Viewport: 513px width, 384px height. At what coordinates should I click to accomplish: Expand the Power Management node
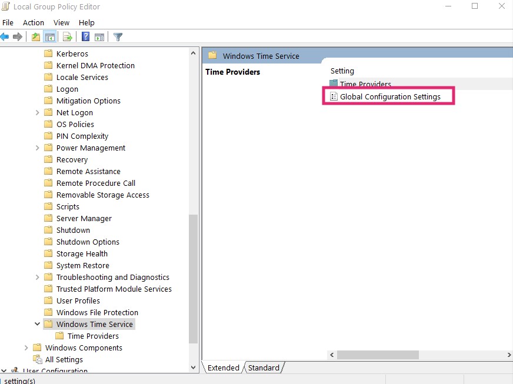click(37, 148)
